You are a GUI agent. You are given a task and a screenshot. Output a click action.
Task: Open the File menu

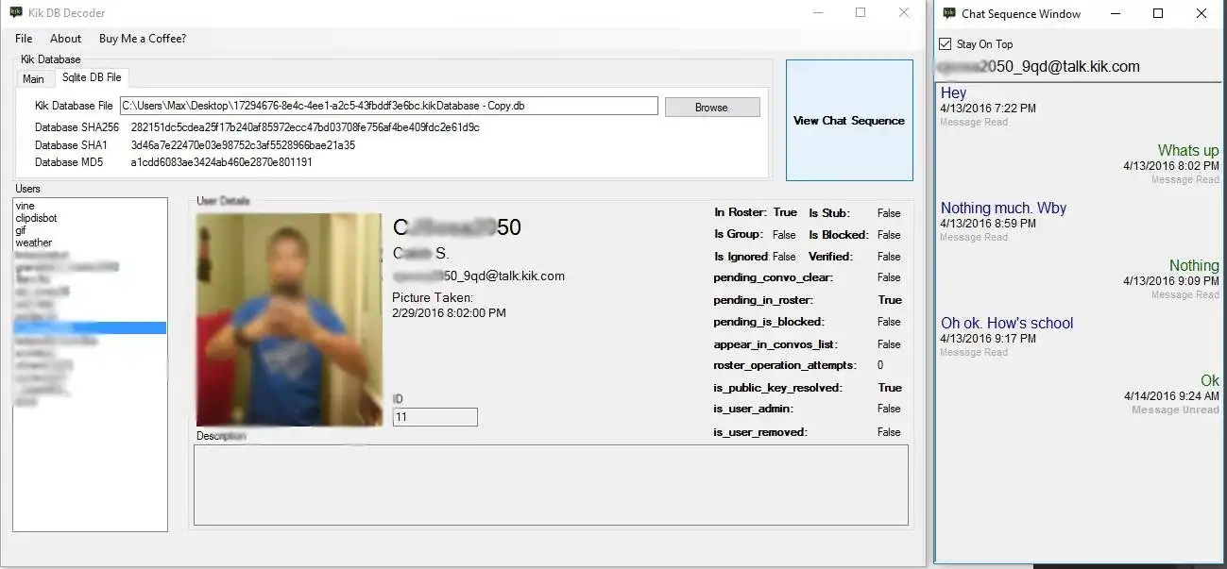point(24,39)
